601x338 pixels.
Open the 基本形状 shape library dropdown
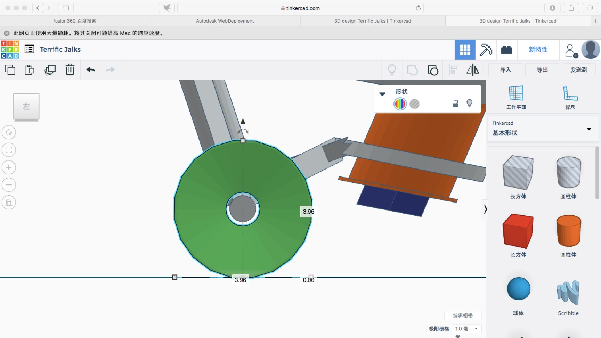[543, 129]
